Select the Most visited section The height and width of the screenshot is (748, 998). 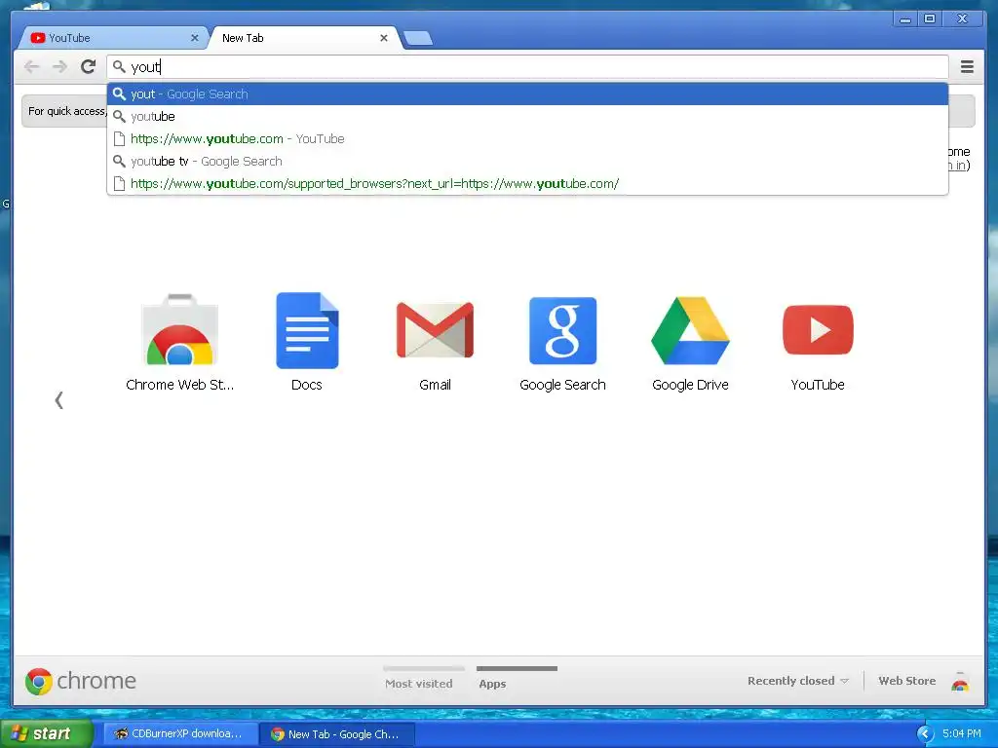(419, 683)
